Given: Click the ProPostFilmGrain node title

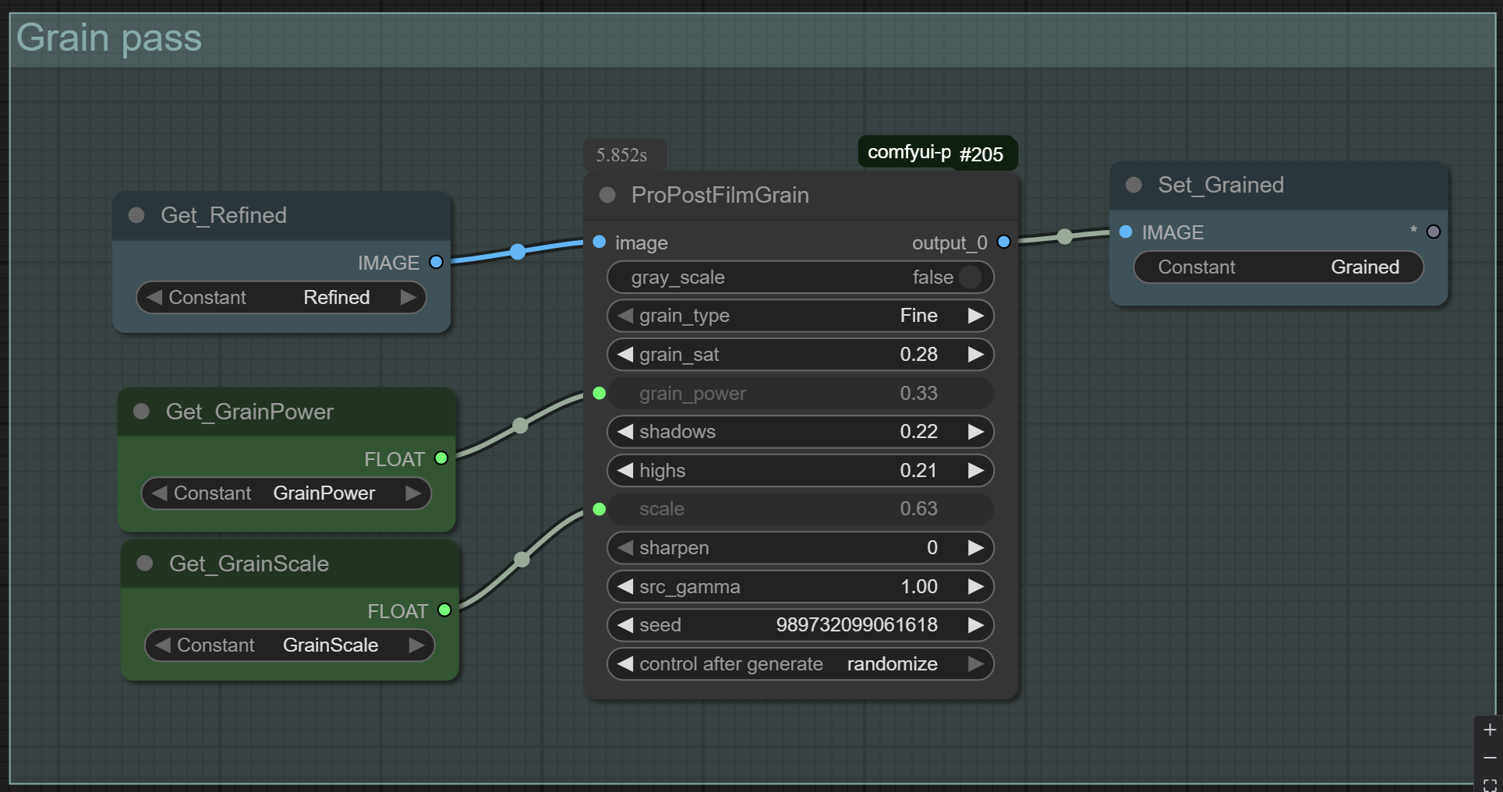Looking at the screenshot, I should pyautogui.click(x=720, y=195).
